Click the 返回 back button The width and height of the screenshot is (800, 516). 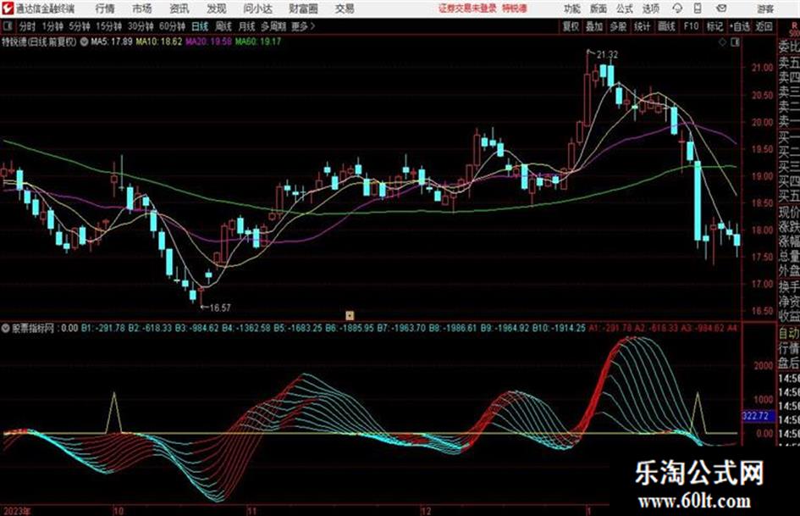tap(764, 26)
